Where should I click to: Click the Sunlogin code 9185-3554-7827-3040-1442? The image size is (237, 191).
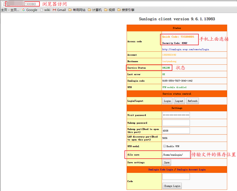[x=178, y=81]
